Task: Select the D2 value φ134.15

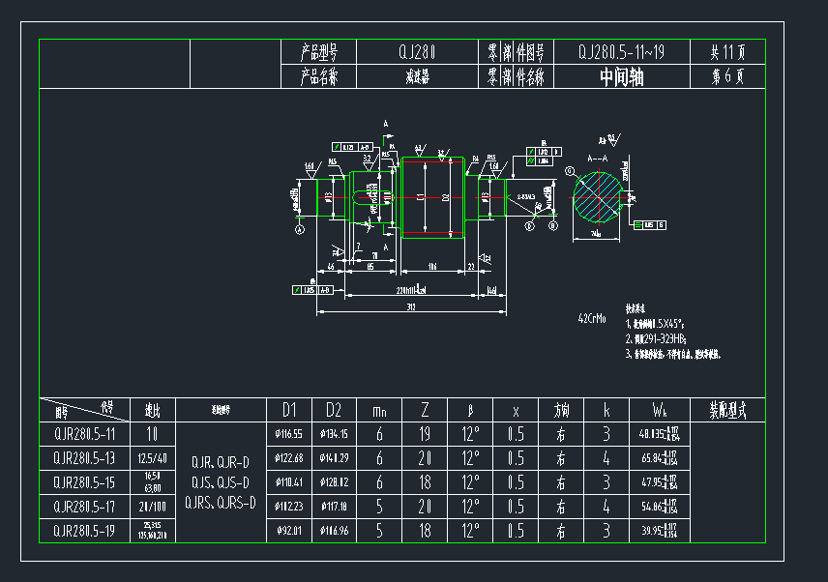Action: coord(334,434)
